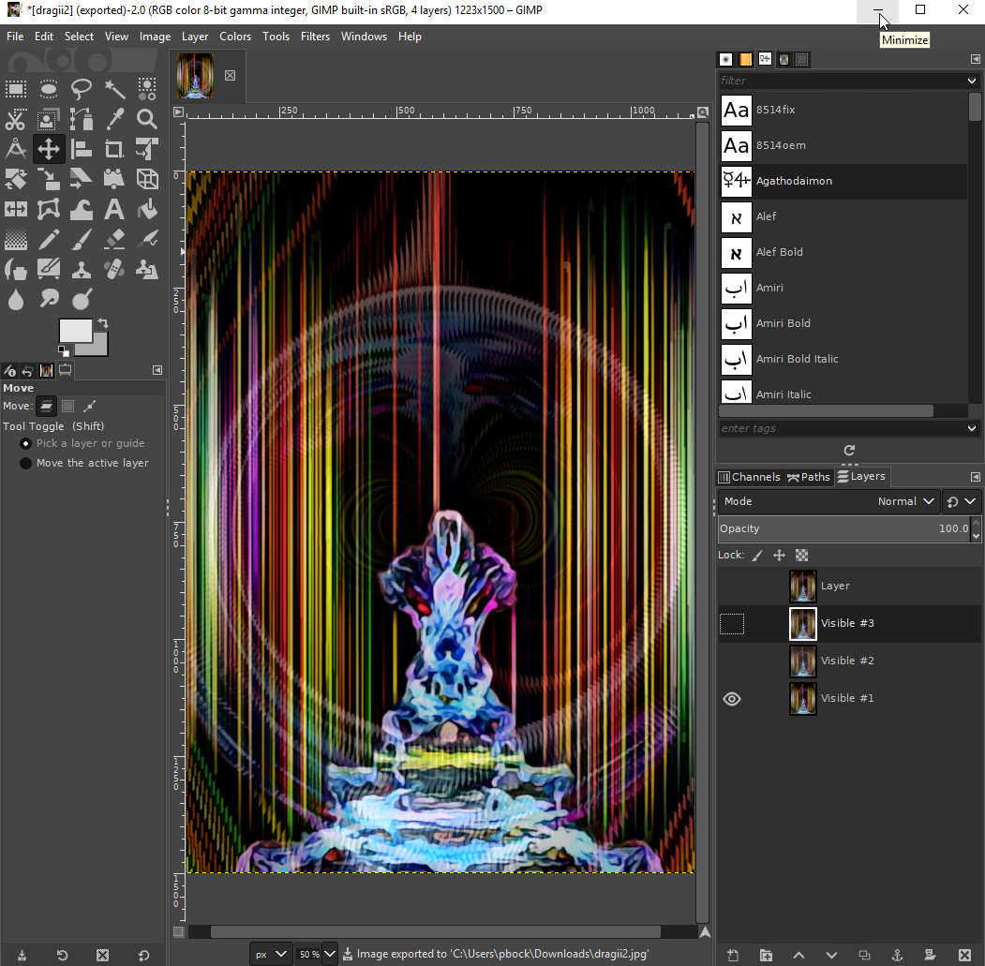Activate the Zoom magnifier tool
The width and height of the screenshot is (985, 966).
(x=147, y=119)
